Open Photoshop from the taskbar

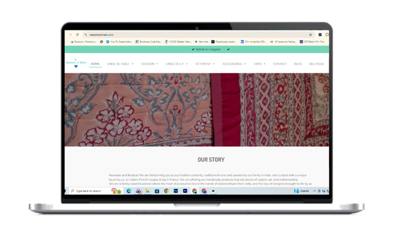click(176, 191)
